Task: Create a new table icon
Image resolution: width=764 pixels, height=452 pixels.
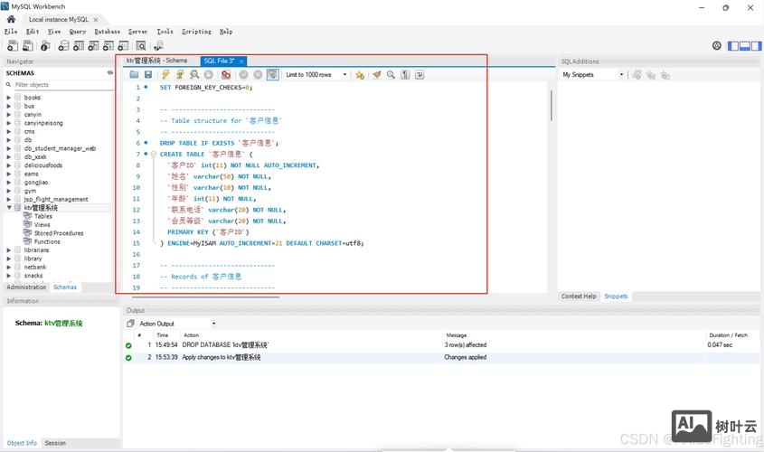Action: click(x=79, y=46)
